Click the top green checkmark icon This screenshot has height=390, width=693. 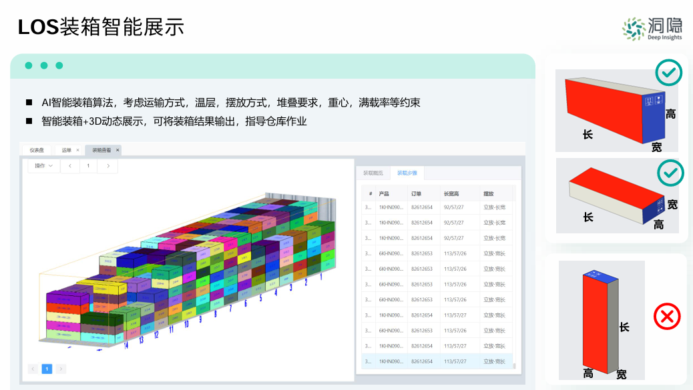(668, 73)
